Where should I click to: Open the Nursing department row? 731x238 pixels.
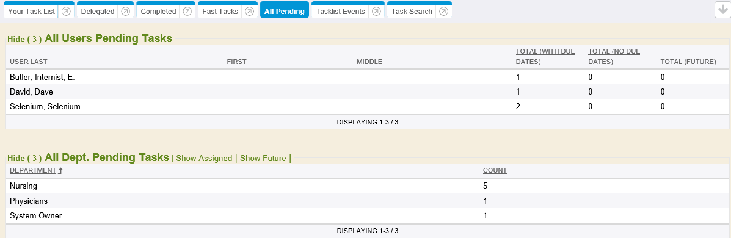point(368,186)
